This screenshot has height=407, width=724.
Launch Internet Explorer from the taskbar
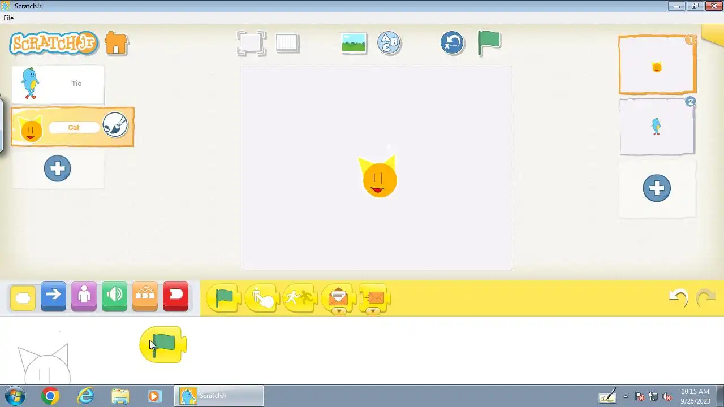(85, 396)
